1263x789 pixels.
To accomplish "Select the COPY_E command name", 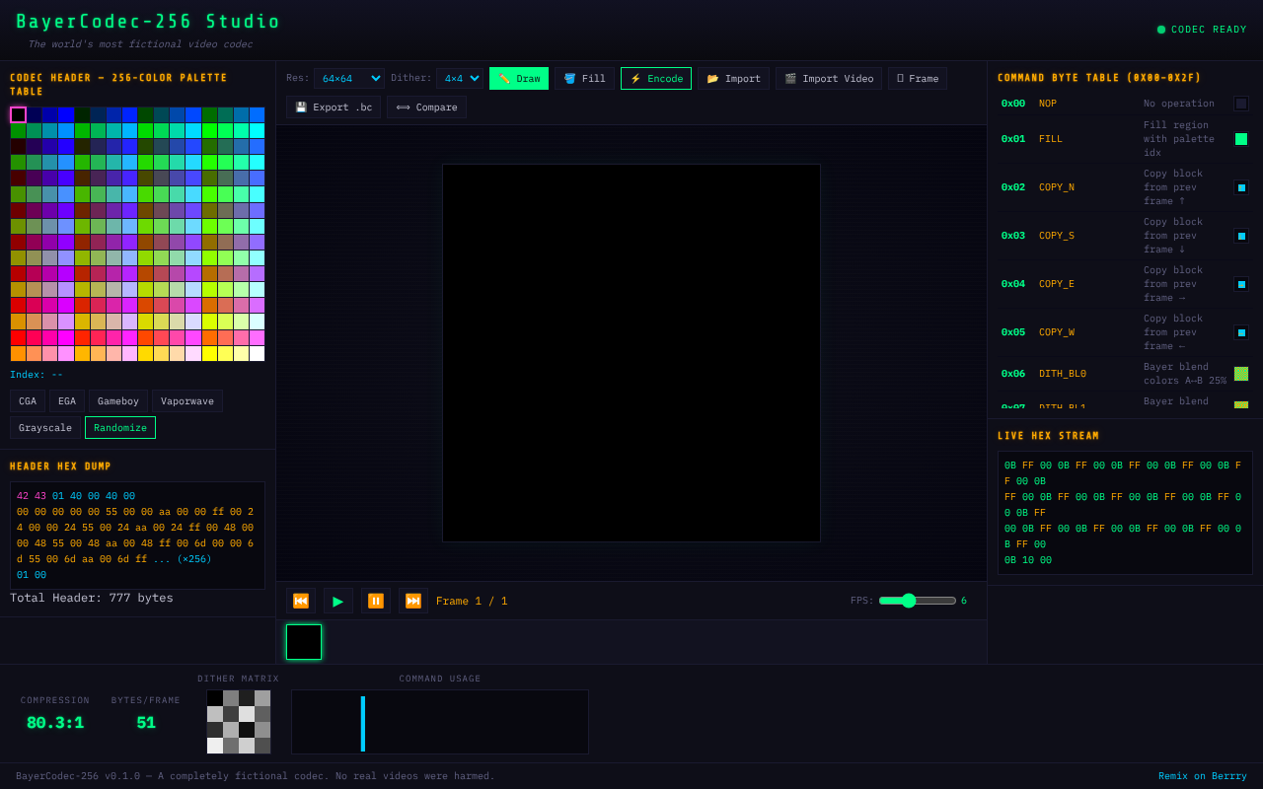I will pos(1057,284).
